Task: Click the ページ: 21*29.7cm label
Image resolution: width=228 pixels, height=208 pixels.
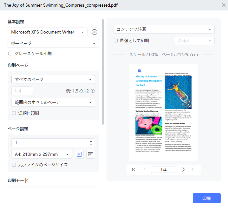Action: 180,54
